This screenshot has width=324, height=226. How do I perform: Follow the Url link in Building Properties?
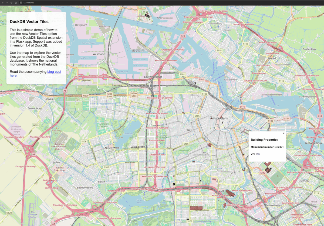pos(258,154)
